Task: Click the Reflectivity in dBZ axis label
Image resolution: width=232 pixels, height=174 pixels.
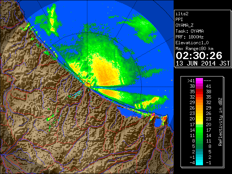Action: click(x=220, y=122)
